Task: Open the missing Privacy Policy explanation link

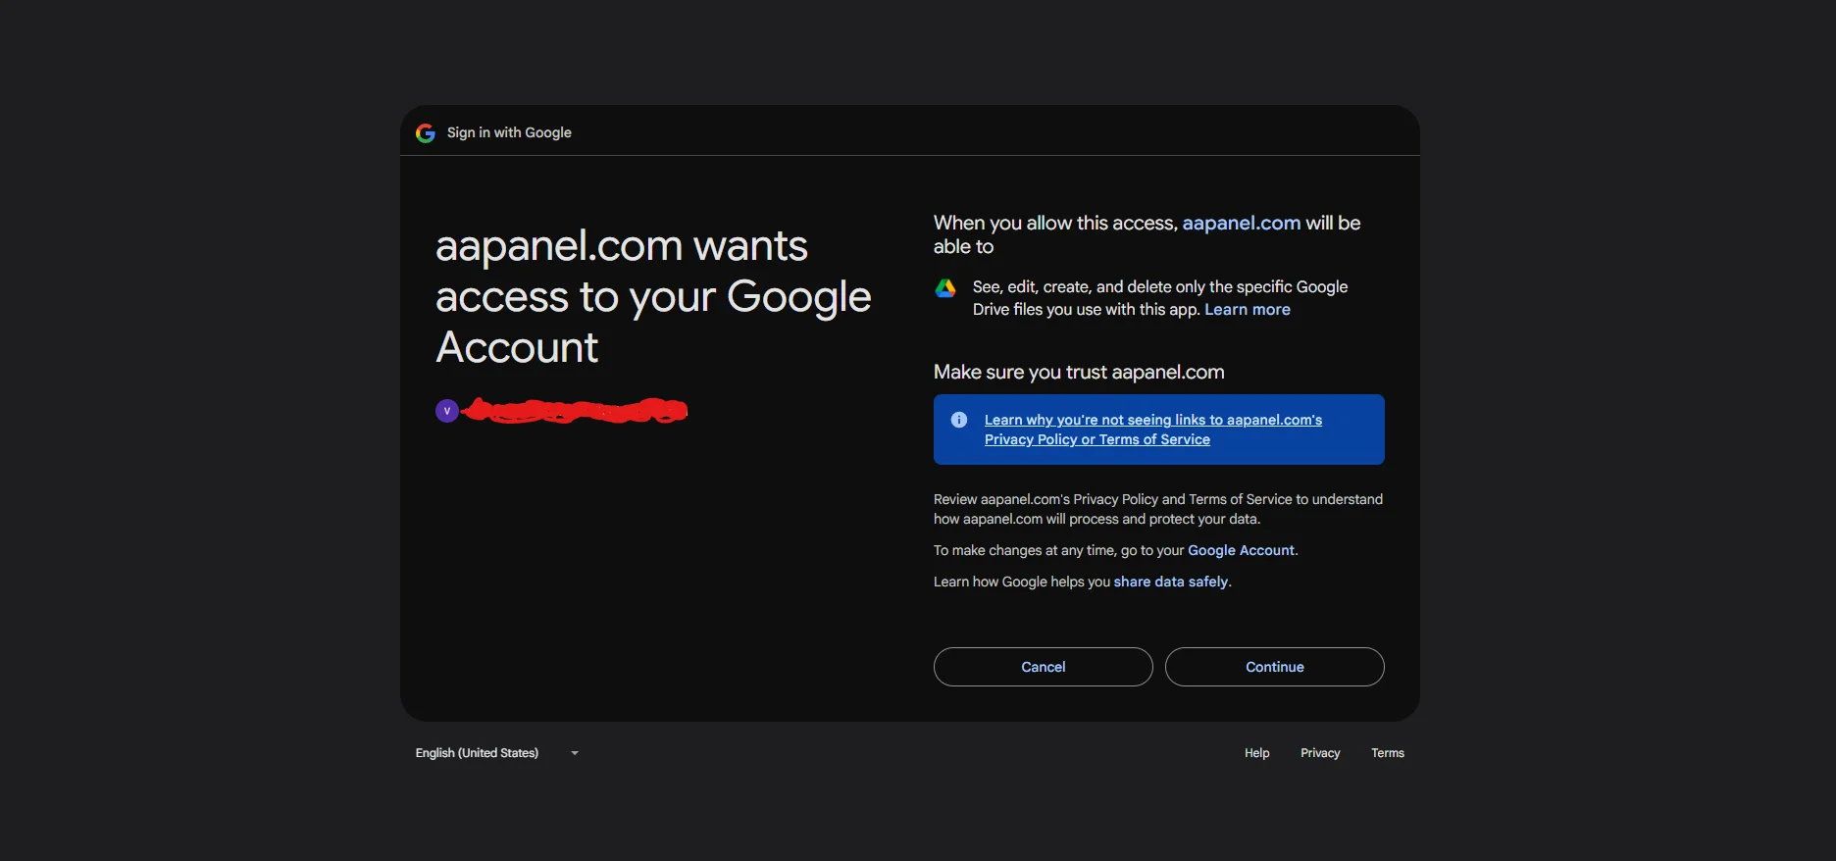Action: pyautogui.click(x=1152, y=430)
